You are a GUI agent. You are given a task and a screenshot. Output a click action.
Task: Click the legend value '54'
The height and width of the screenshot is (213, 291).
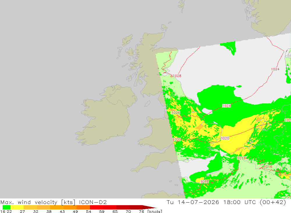click(88, 212)
